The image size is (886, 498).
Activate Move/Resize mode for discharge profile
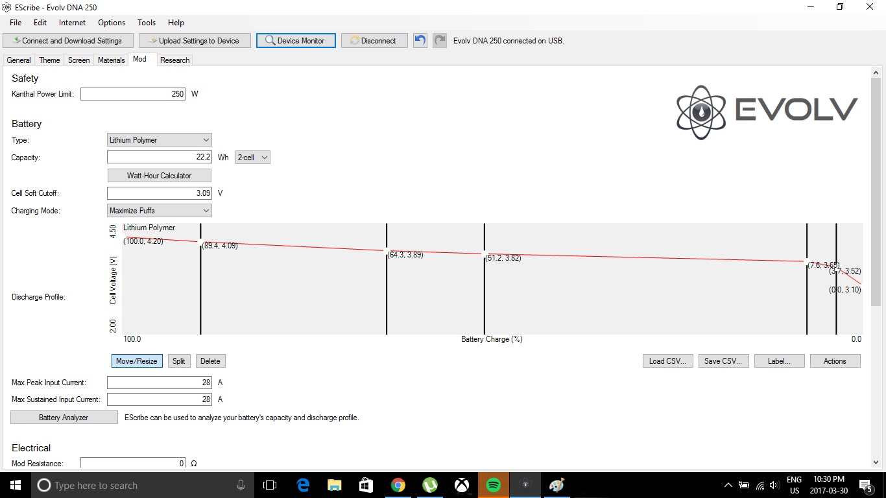(x=137, y=361)
